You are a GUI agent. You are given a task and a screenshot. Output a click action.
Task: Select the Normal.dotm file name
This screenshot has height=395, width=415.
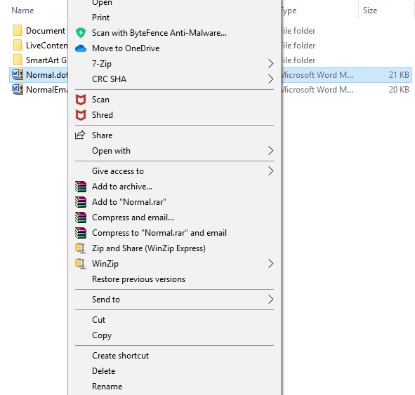tap(47, 75)
